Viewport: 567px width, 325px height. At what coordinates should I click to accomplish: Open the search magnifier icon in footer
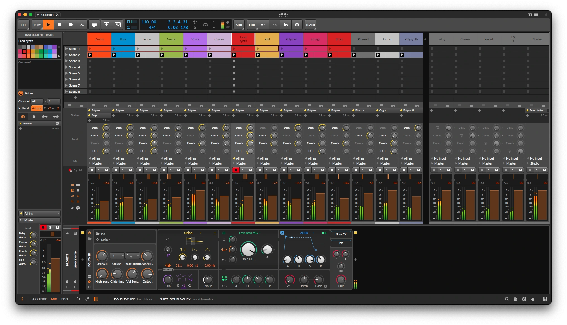507,299
